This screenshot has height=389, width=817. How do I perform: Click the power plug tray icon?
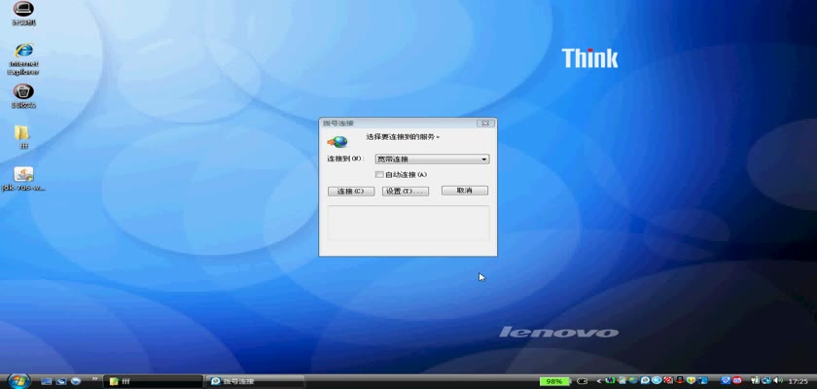(755, 381)
